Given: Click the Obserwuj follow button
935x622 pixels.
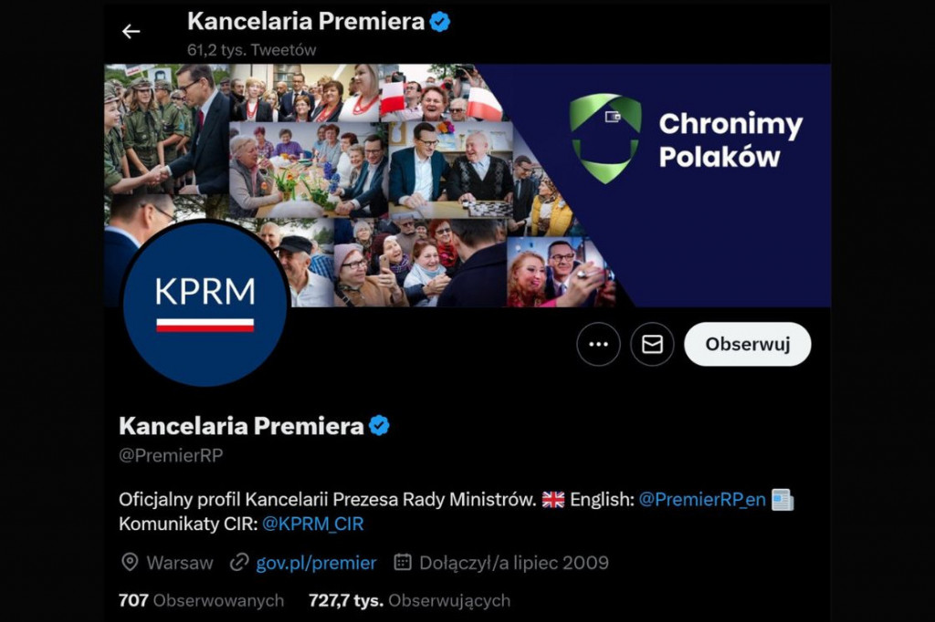Looking at the screenshot, I should [747, 345].
